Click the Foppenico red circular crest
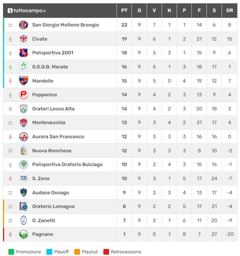This screenshot has height=256, width=240. 23,95
